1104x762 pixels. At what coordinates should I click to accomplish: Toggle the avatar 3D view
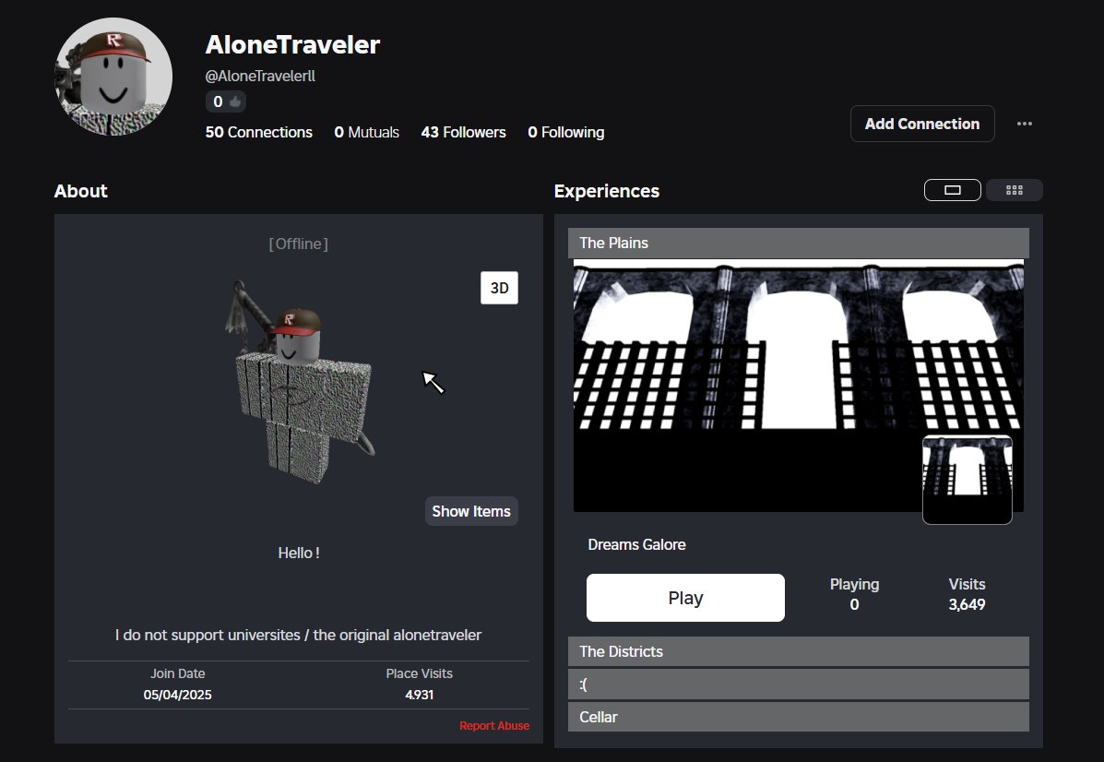[499, 288]
